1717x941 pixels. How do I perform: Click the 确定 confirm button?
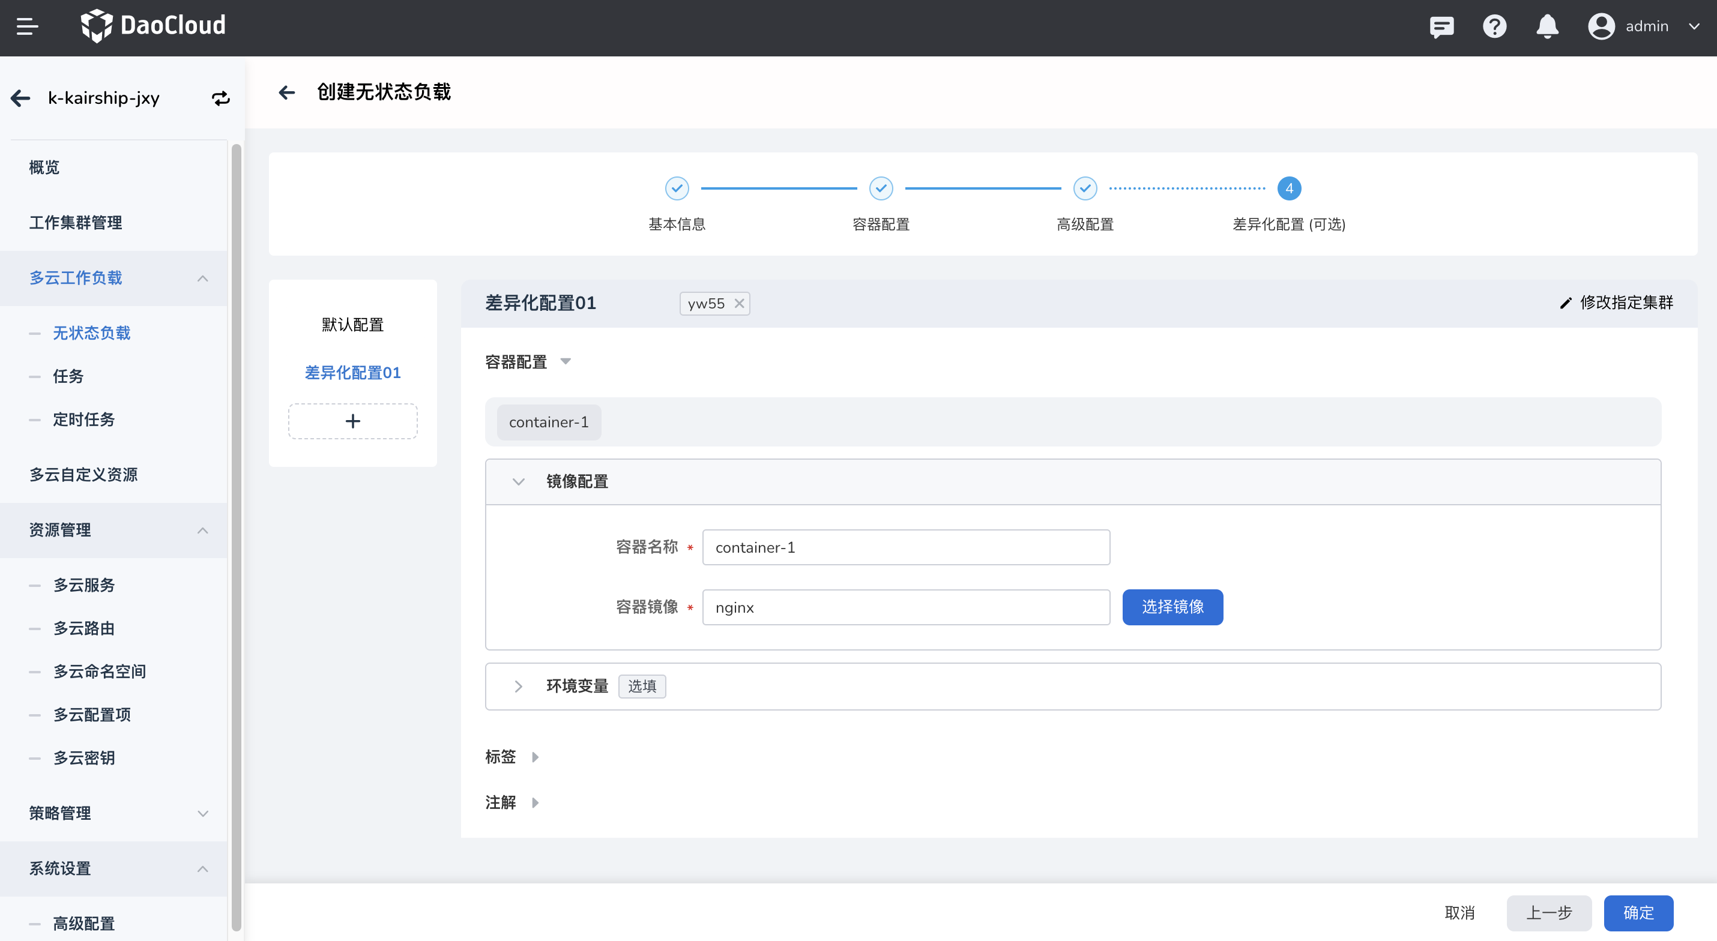click(x=1638, y=912)
